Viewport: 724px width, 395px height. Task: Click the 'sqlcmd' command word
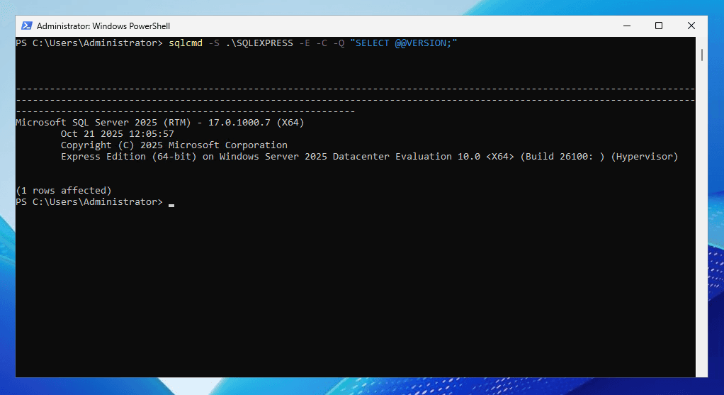(186, 43)
